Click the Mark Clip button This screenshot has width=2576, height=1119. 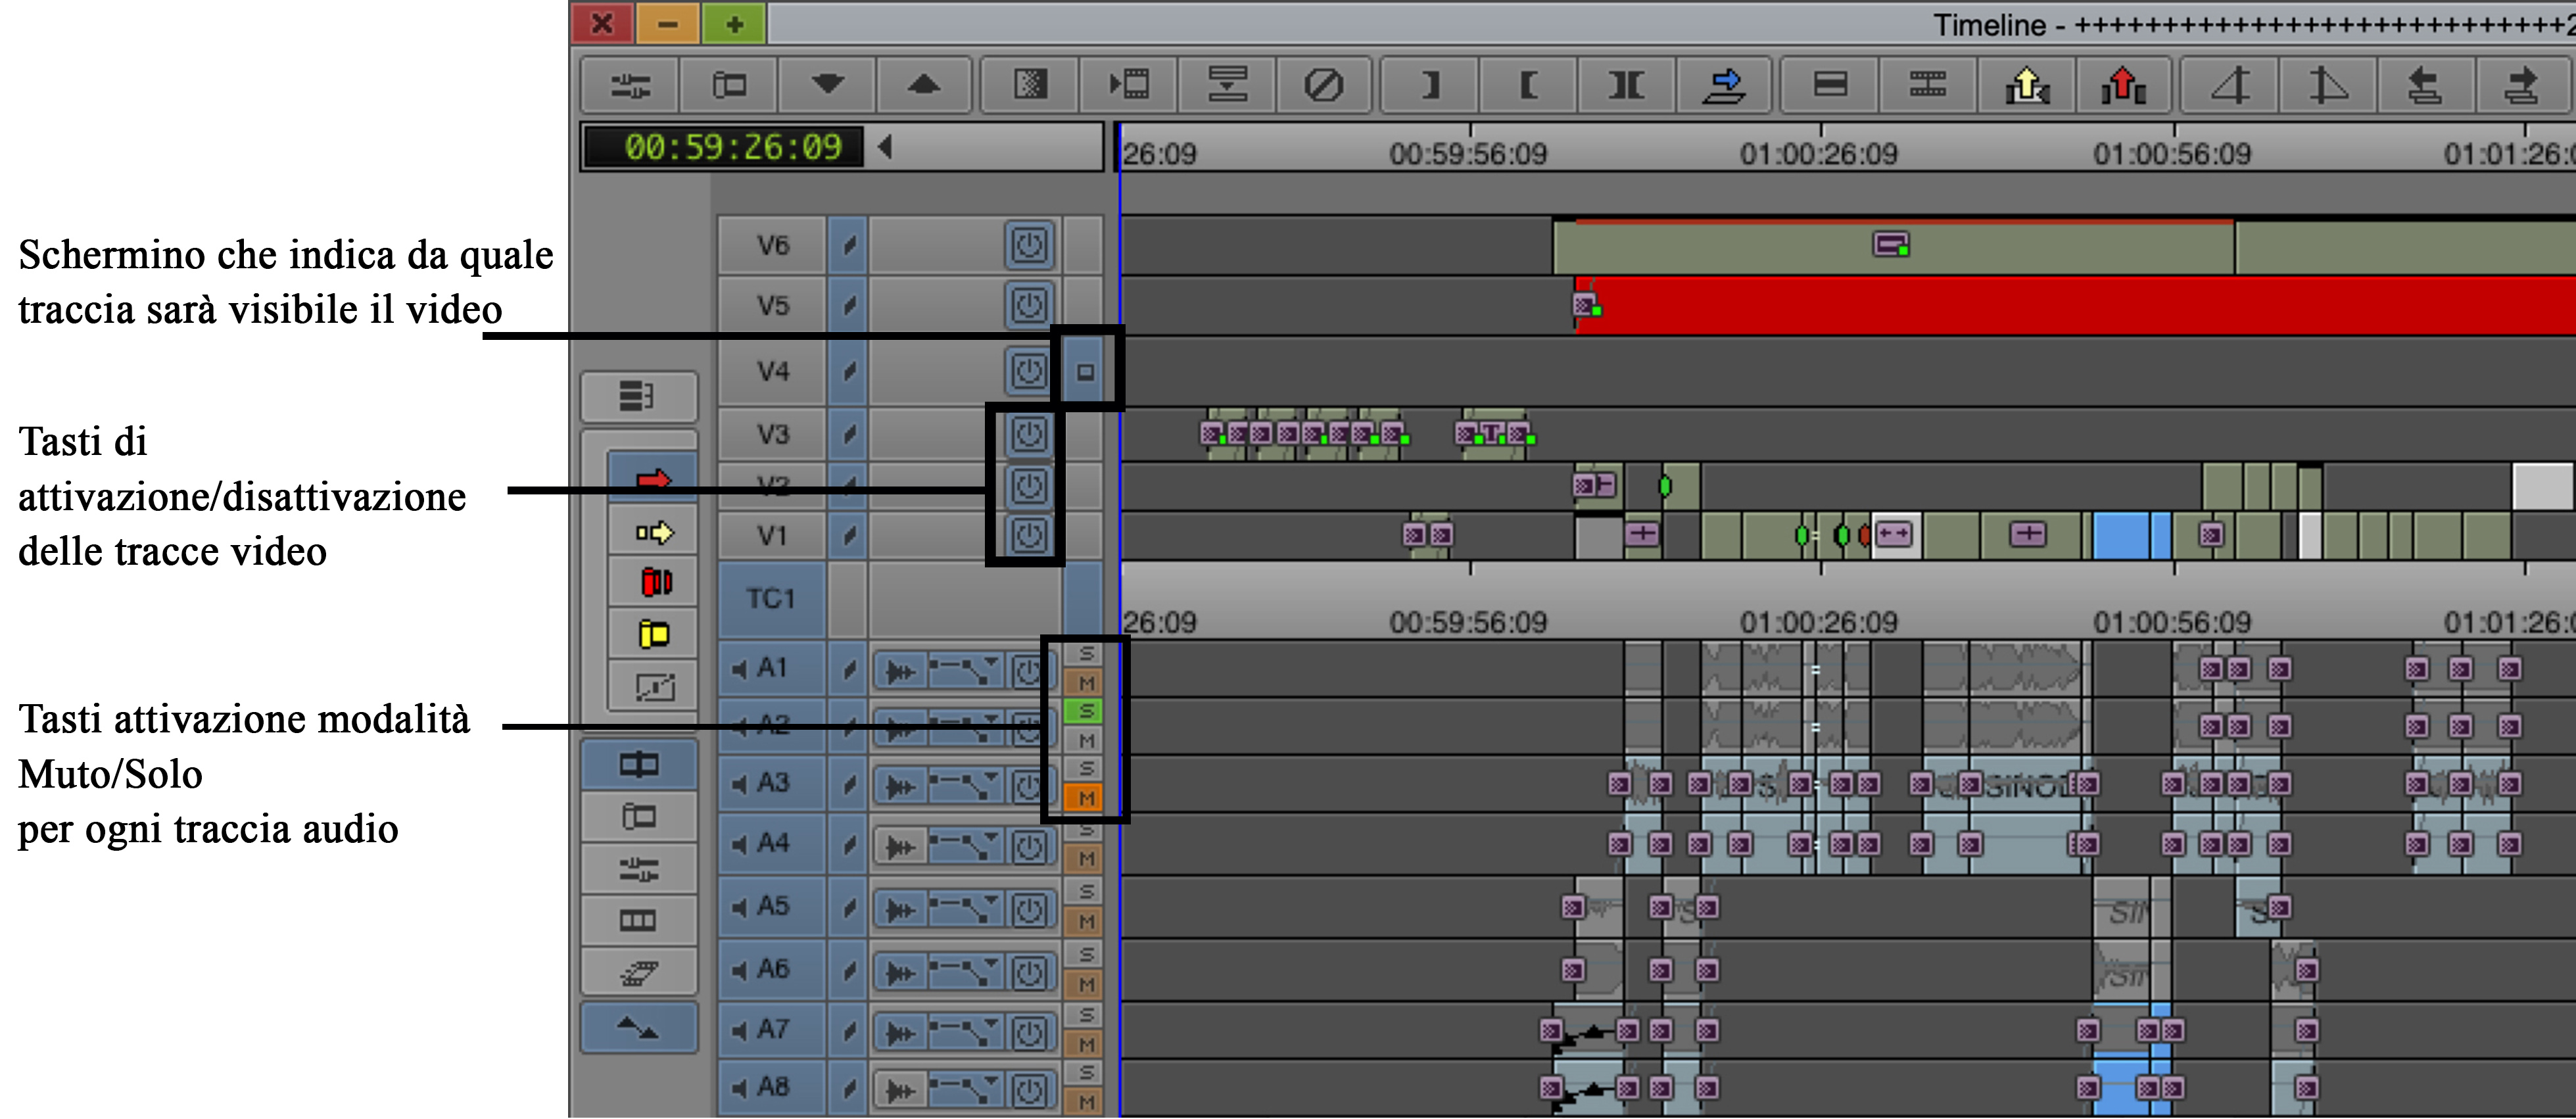(x=1626, y=85)
